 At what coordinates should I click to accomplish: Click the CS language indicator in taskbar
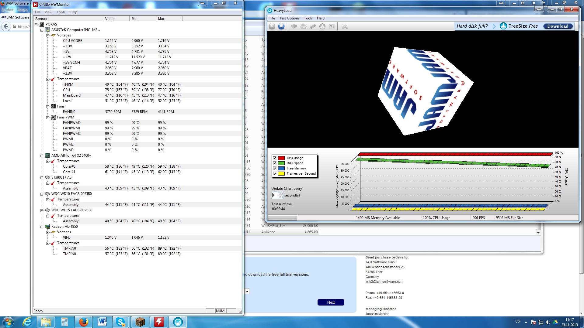click(517, 321)
